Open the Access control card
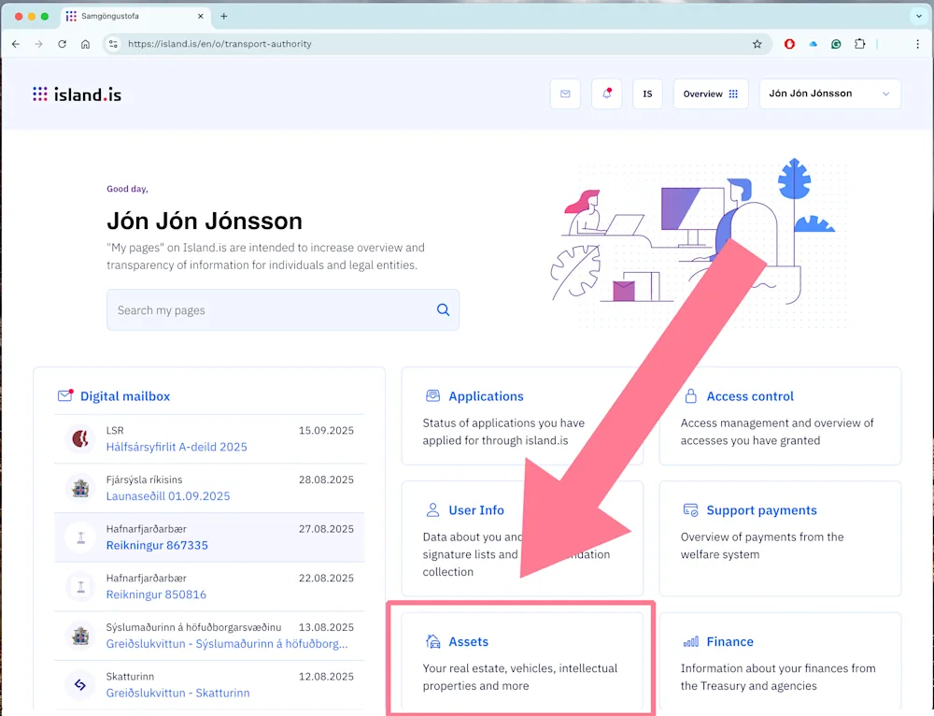The width and height of the screenshot is (934, 716). pos(780,416)
